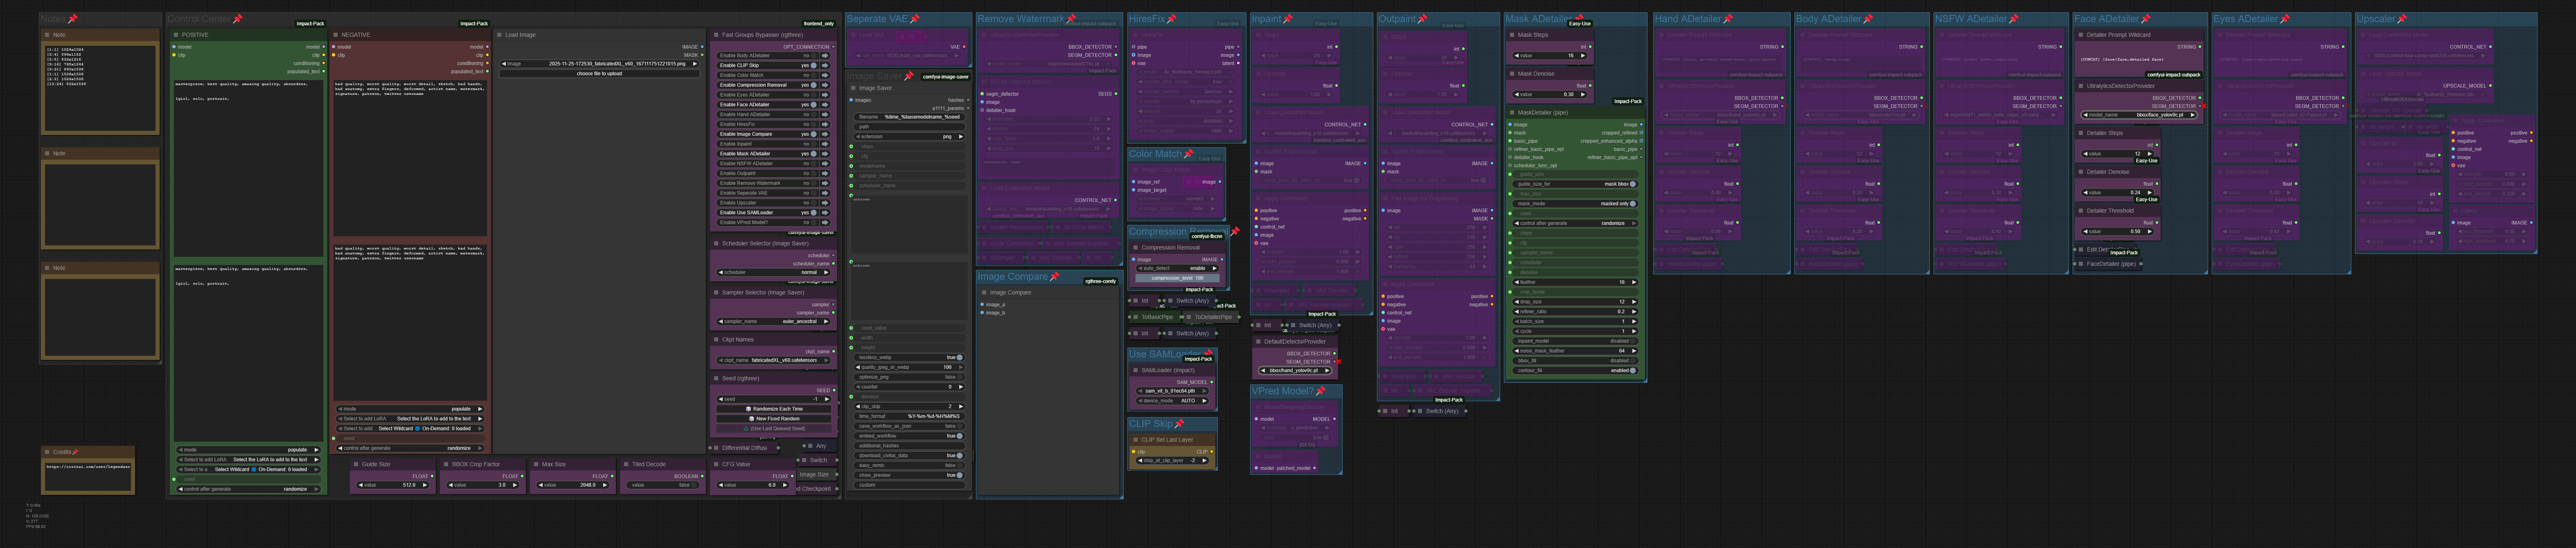Click choose file to upload button
Screen dimensions: 2576x548
[599, 74]
